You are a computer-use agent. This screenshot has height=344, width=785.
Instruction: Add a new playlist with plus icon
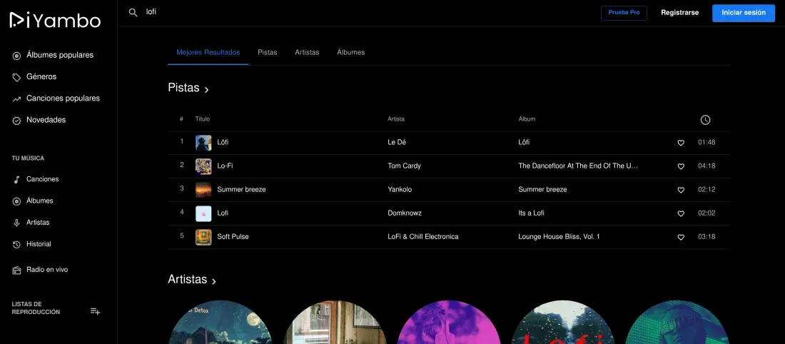tap(95, 311)
